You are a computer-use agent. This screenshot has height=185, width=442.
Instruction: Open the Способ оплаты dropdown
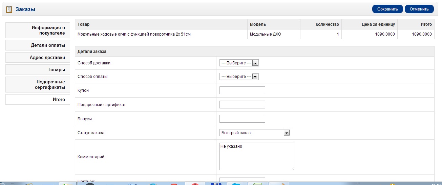[239, 77]
